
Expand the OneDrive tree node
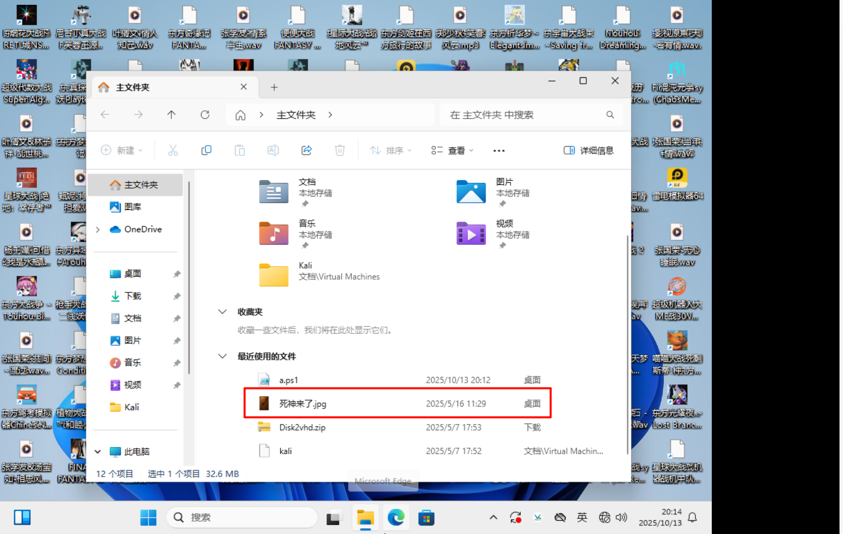tap(98, 229)
